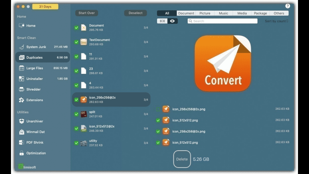
Task: Open the Uninstaller tool
Action: click(43, 78)
